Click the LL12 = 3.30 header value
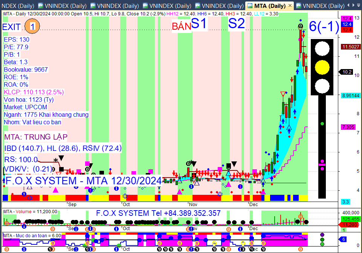 (x=266, y=14)
